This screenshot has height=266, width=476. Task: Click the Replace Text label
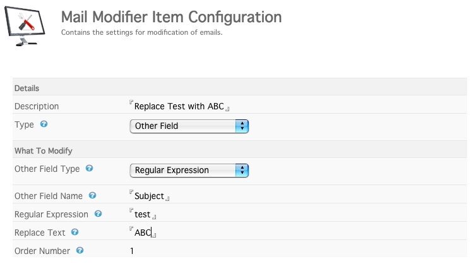(x=40, y=233)
